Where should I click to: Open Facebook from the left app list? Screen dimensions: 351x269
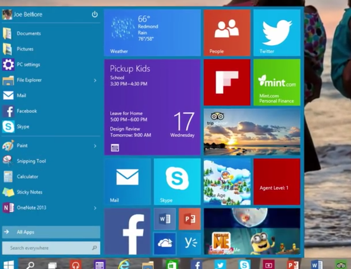(51, 111)
